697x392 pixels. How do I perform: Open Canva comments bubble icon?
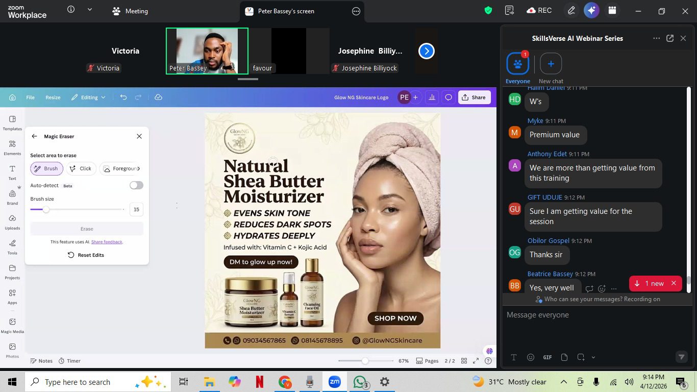click(449, 97)
